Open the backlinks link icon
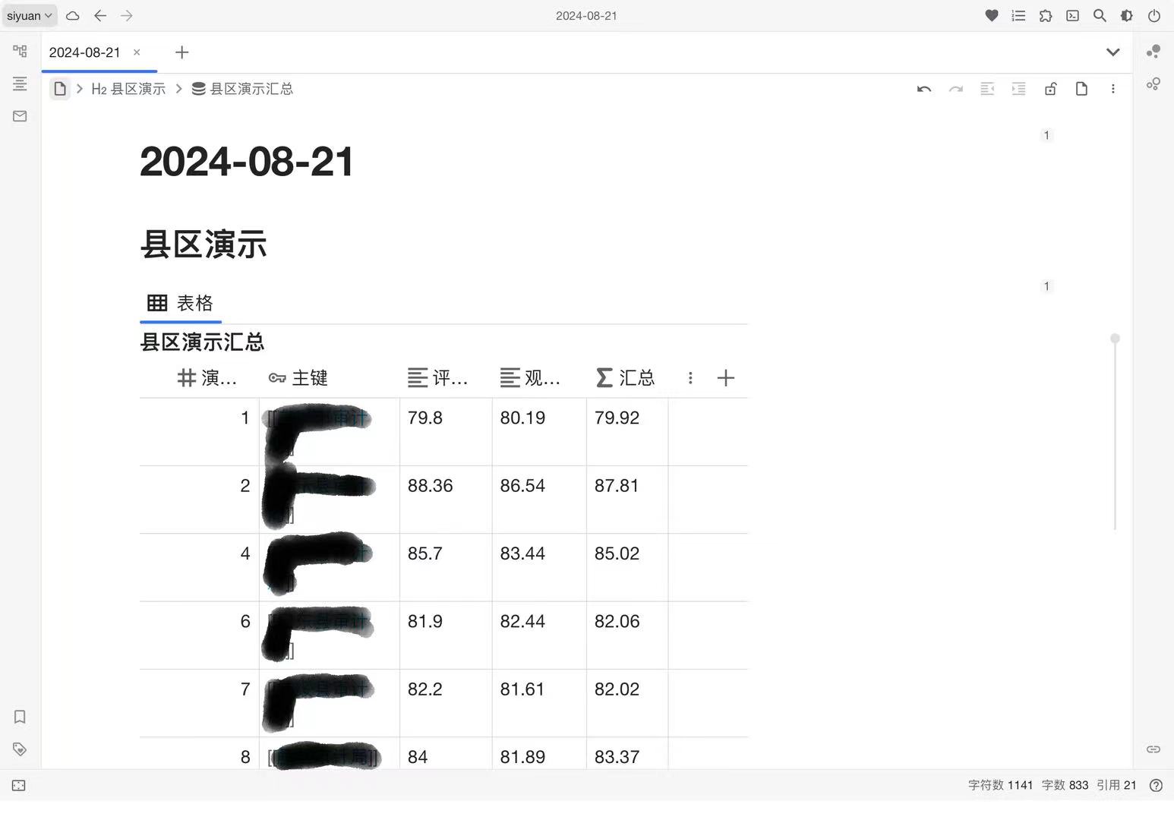 click(x=1153, y=749)
